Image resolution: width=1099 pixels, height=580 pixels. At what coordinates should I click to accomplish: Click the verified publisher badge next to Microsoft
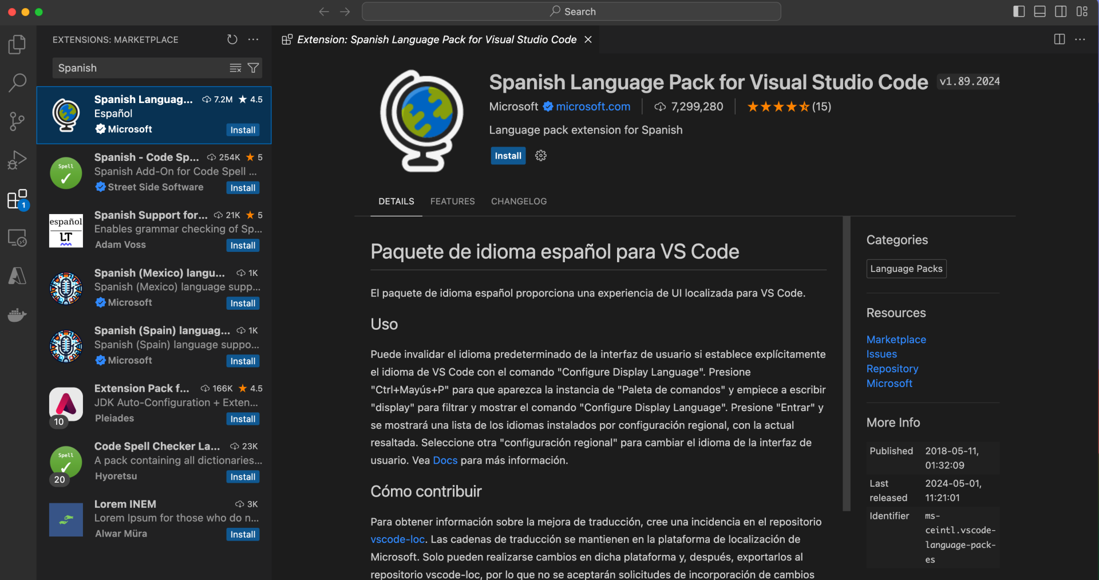548,106
